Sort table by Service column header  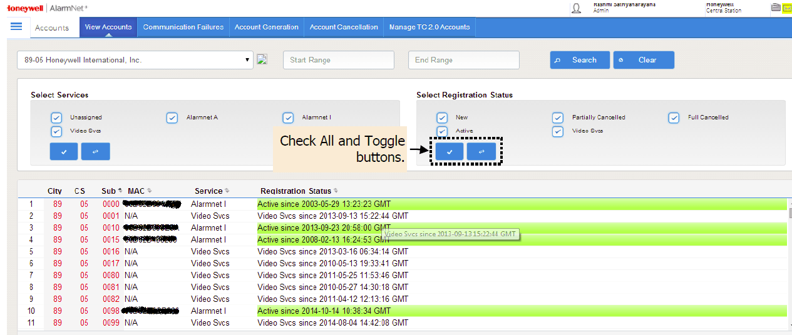(211, 191)
